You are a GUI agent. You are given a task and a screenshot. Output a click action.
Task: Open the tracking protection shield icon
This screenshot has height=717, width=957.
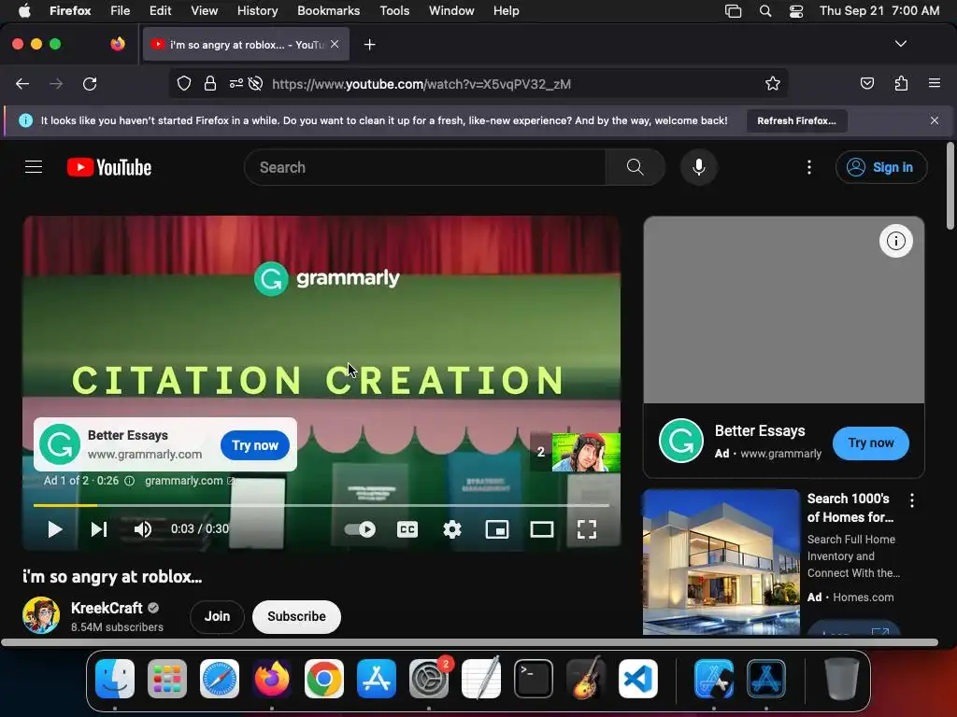point(184,84)
